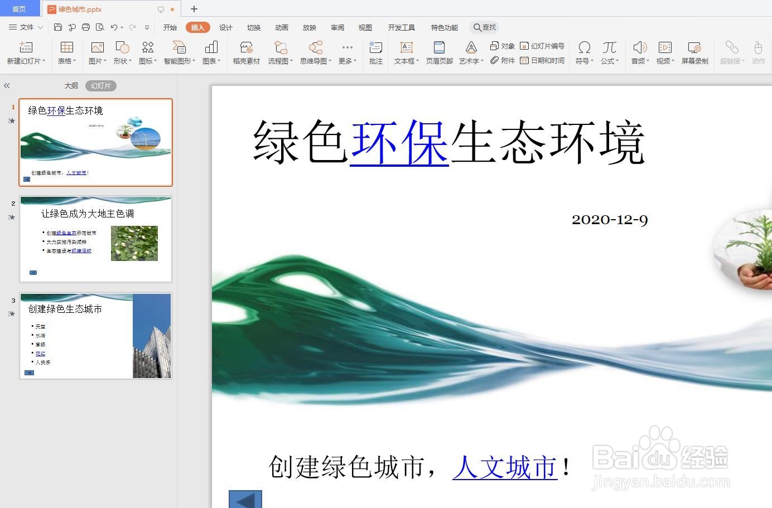The image size is (772, 508).
Task: Open the 稻壳素材 resources icon
Action: pos(247,47)
